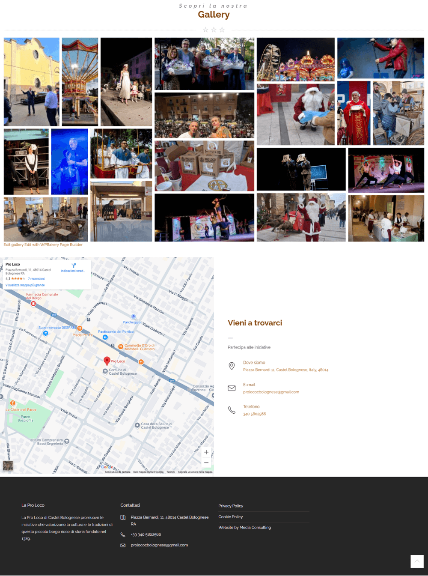The height and width of the screenshot is (576, 428).
Task: Click Indicazioni stradali link
Action: 73,271
